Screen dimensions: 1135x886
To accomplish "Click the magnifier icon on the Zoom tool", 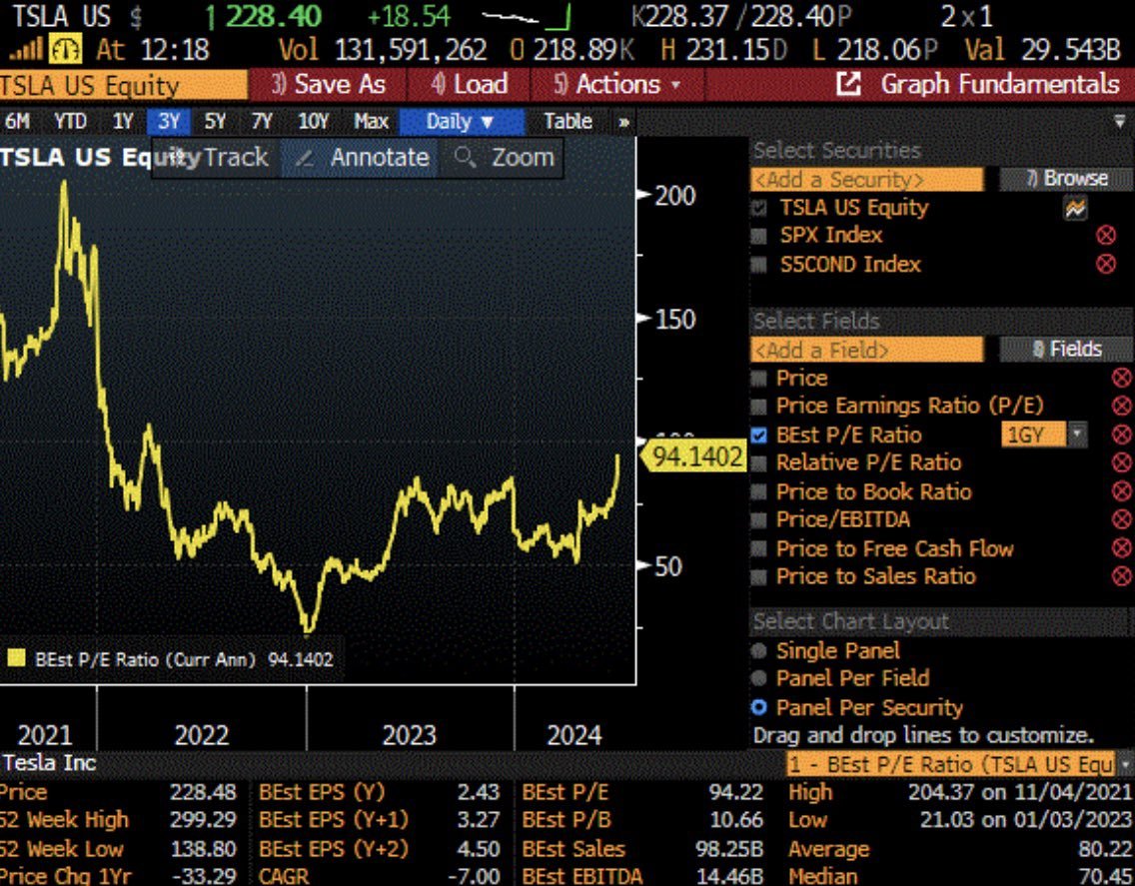I will (x=466, y=157).
